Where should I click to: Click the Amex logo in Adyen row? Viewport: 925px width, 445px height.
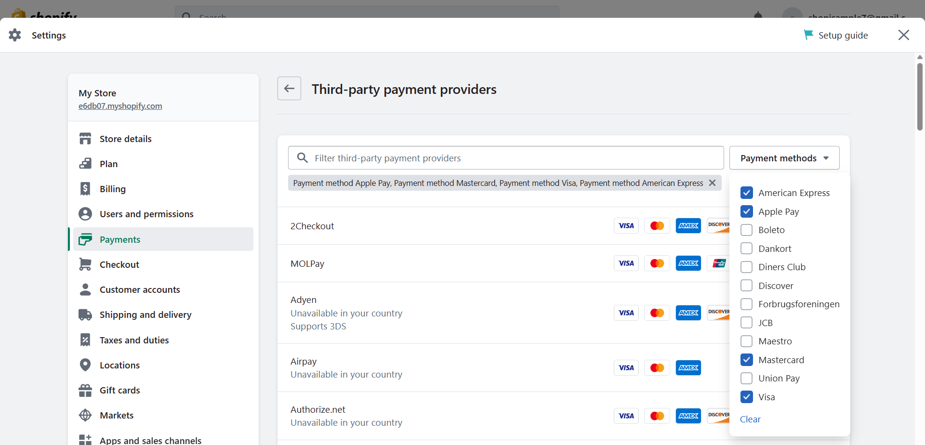pos(688,313)
